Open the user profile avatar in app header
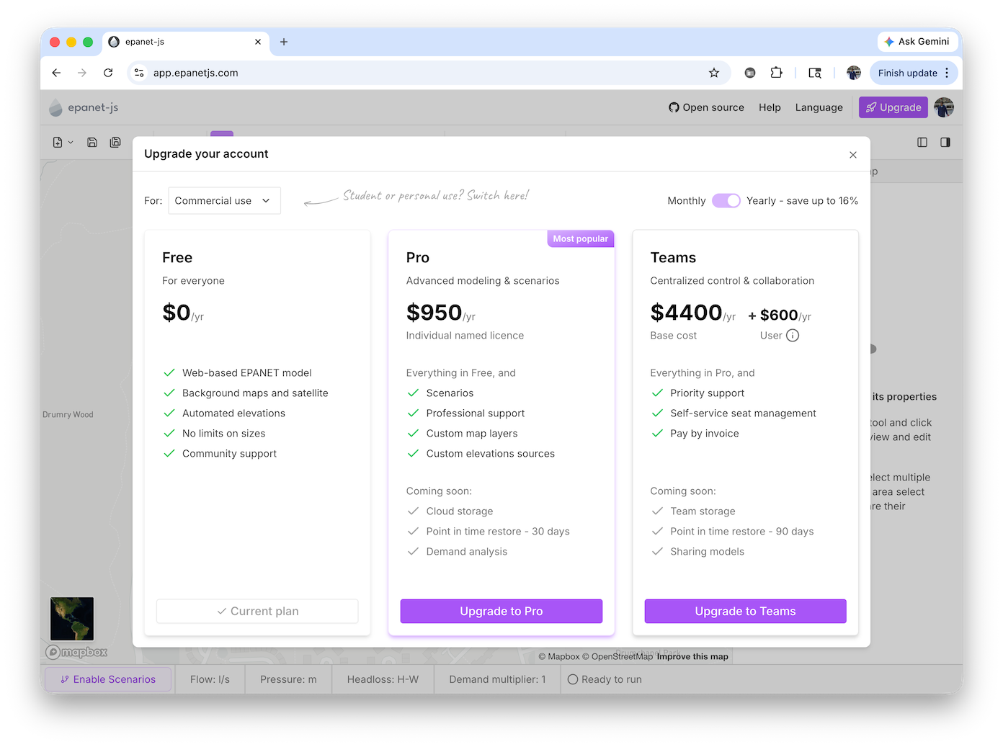Viewport: 1003px width, 747px height. click(x=944, y=107)
